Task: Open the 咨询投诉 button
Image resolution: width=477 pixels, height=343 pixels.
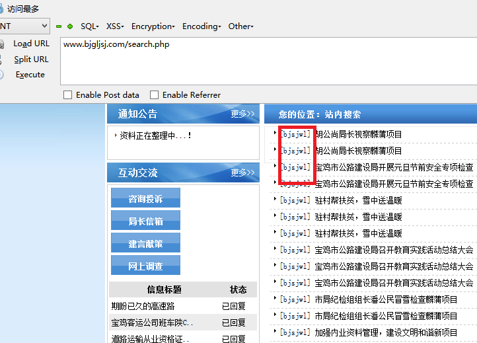Action: [145, 198]
